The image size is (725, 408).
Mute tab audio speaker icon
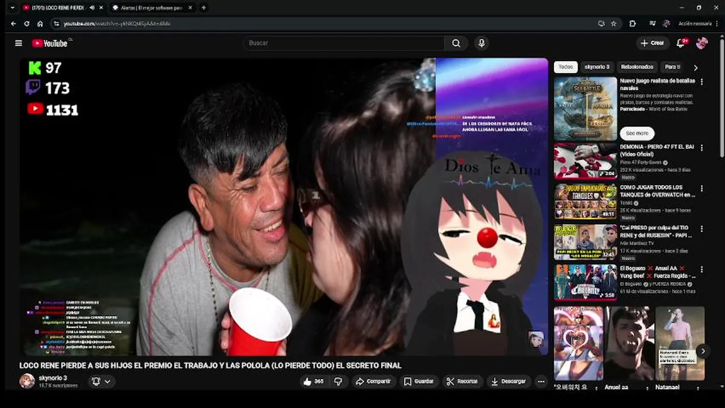pyautogui.click(x=92, y=8)
